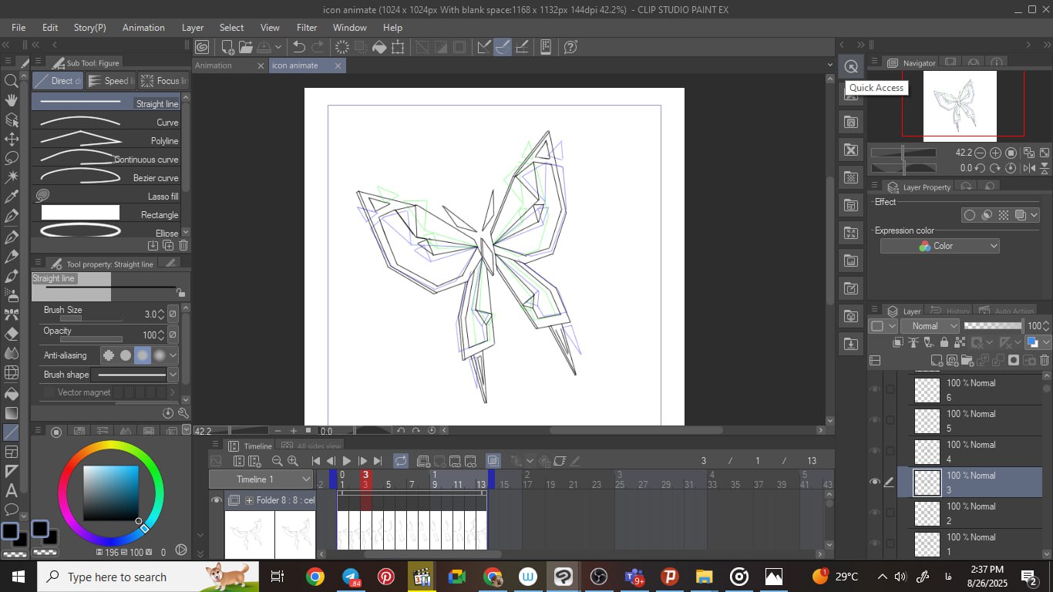
Task: Open the Expression color dropdown
Action: tap(940, 246)
